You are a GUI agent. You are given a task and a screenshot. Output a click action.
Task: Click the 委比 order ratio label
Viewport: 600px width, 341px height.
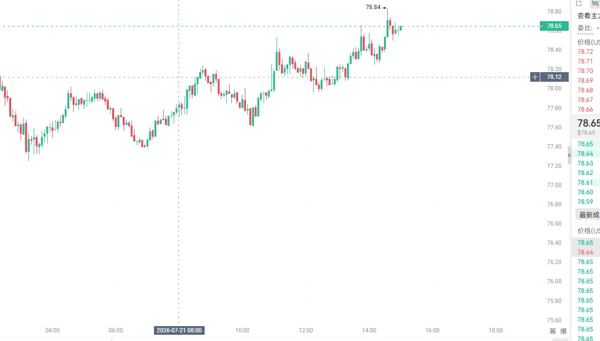(585, 28)
